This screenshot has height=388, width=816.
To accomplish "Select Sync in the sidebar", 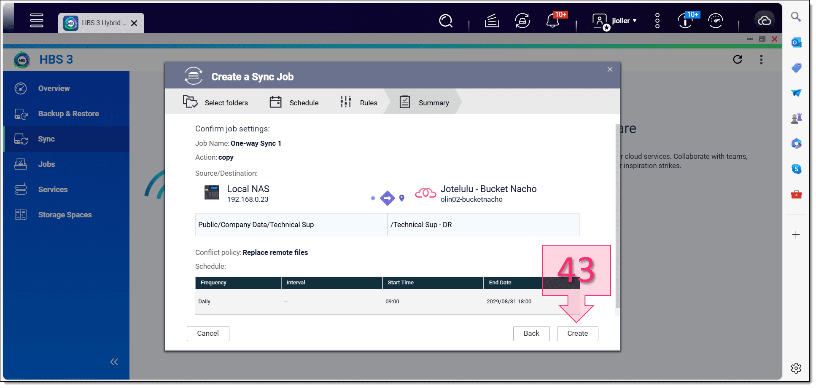I will [x=66, y=139].
